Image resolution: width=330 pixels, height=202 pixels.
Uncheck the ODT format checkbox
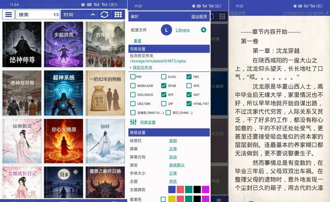point(189,95)
